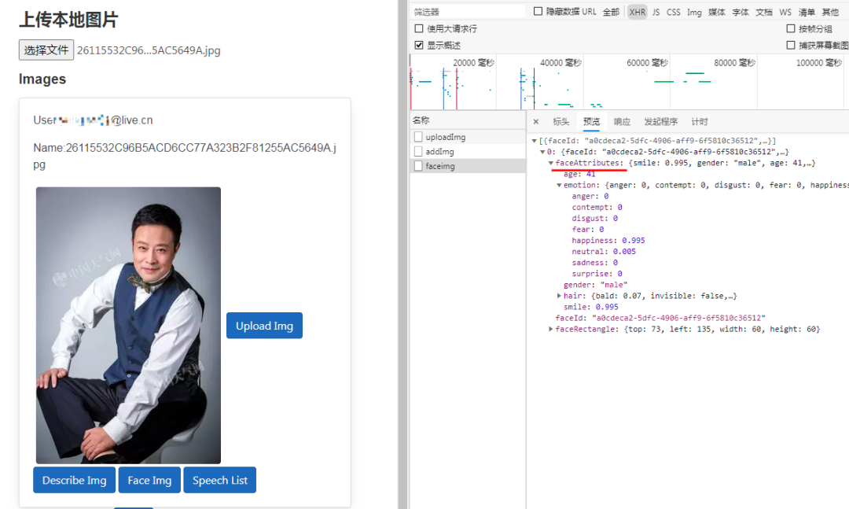Select the 其他 network filter
849x509 pixels.
830,12
